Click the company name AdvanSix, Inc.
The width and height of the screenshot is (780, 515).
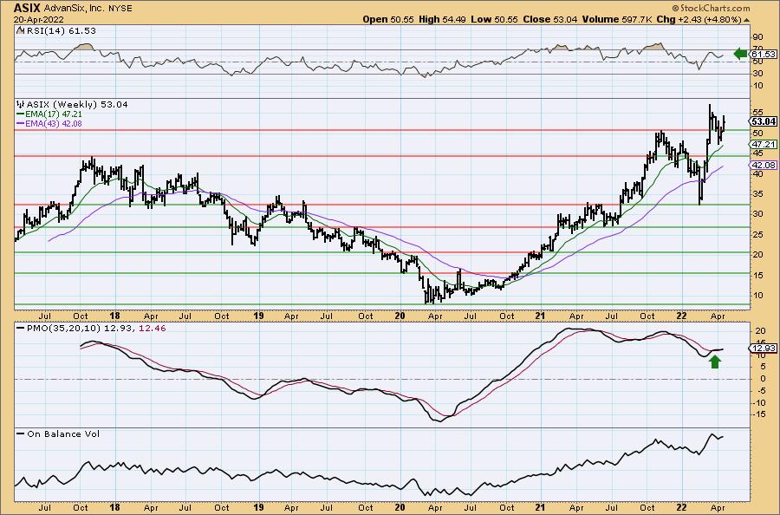click(x=75, y=9)
